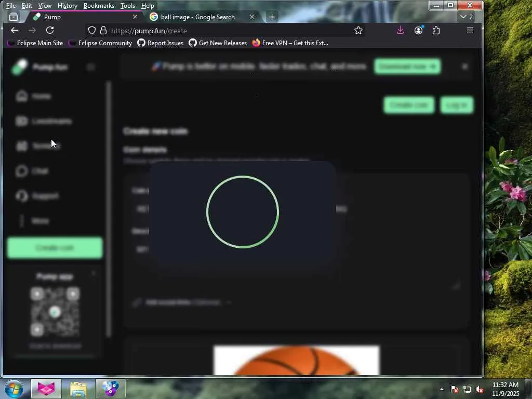
Task: Open the taskbar clock showing 11:32 AM
Action: click(x=505, y=389)
